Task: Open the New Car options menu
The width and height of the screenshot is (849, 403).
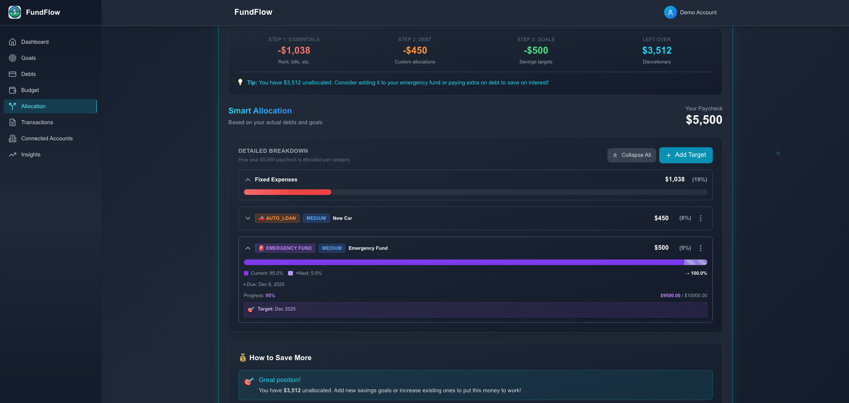Action: [700, 218]
